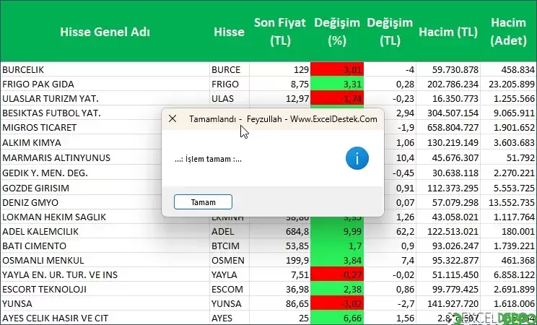Click quantity cell 23.205.899
This screenshot has height=325, width=537.
509,84
